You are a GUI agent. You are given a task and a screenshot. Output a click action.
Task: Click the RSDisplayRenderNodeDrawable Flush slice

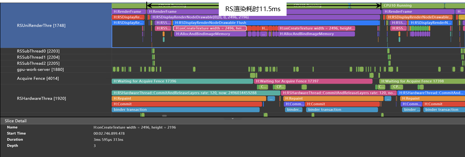[276, 23]
